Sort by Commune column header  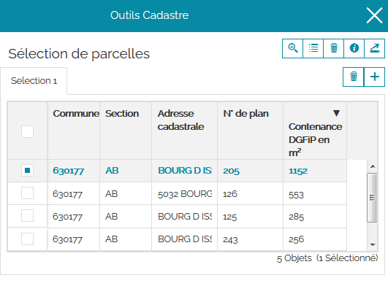76,113
